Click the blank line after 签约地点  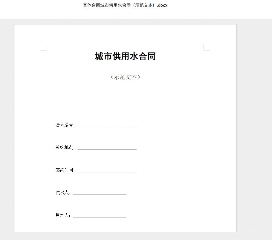[107, 149]
